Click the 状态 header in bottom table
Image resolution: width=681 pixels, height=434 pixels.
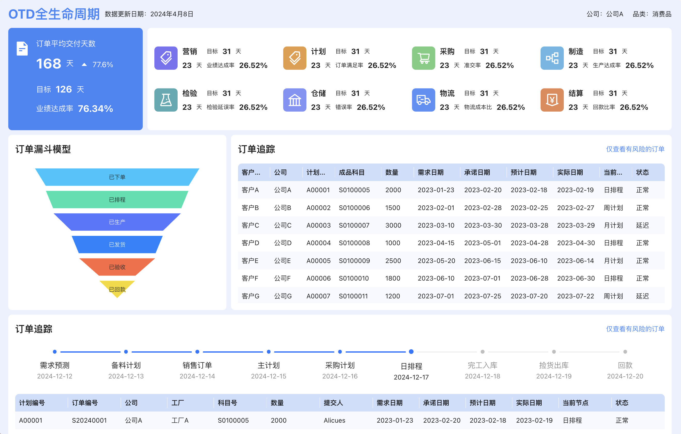point(622,402)
